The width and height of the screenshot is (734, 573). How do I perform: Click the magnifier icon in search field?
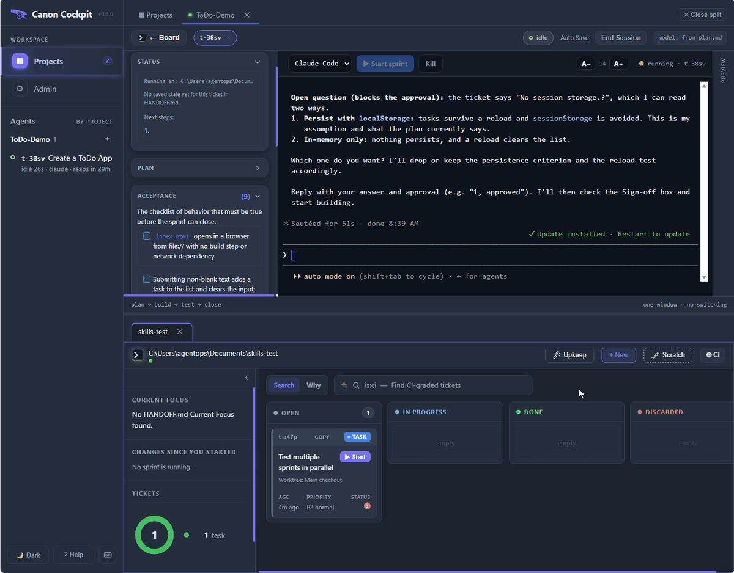tap(355, 385)
